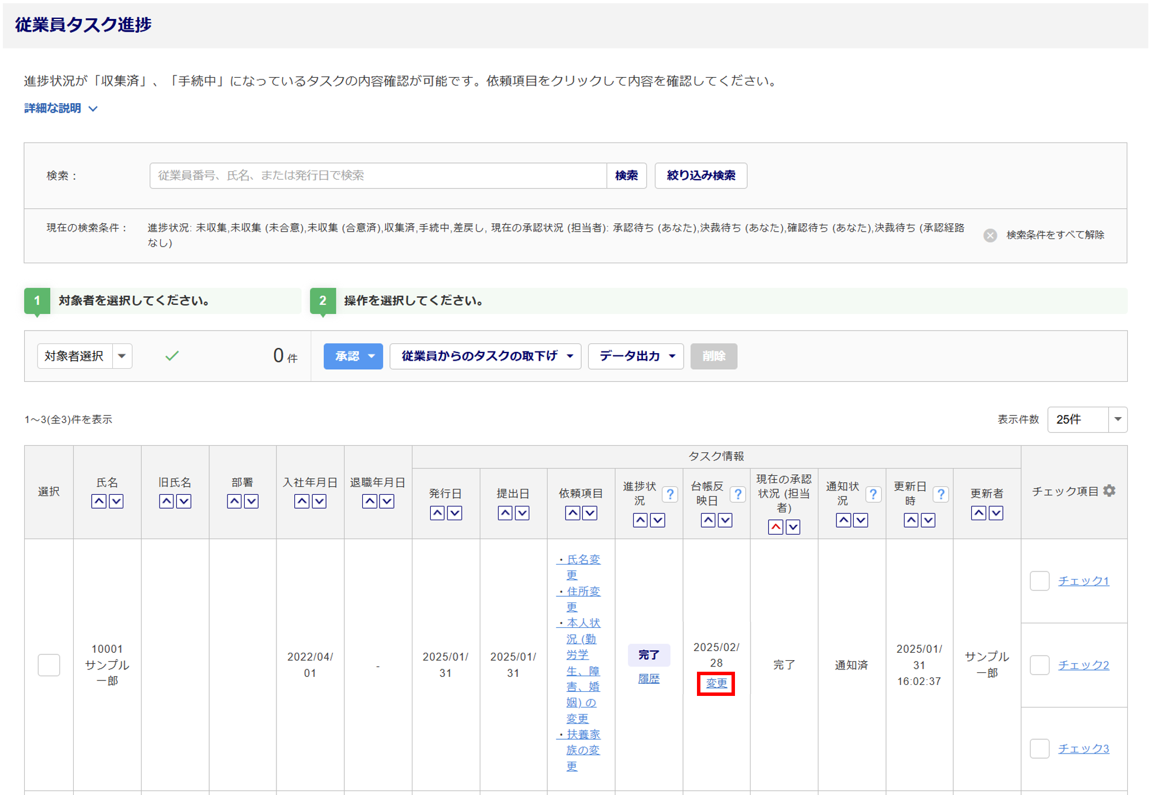This screenshot has height=795, width=1152.
Task: Expand the 詳細な説明 section
Action: [60, 108]
